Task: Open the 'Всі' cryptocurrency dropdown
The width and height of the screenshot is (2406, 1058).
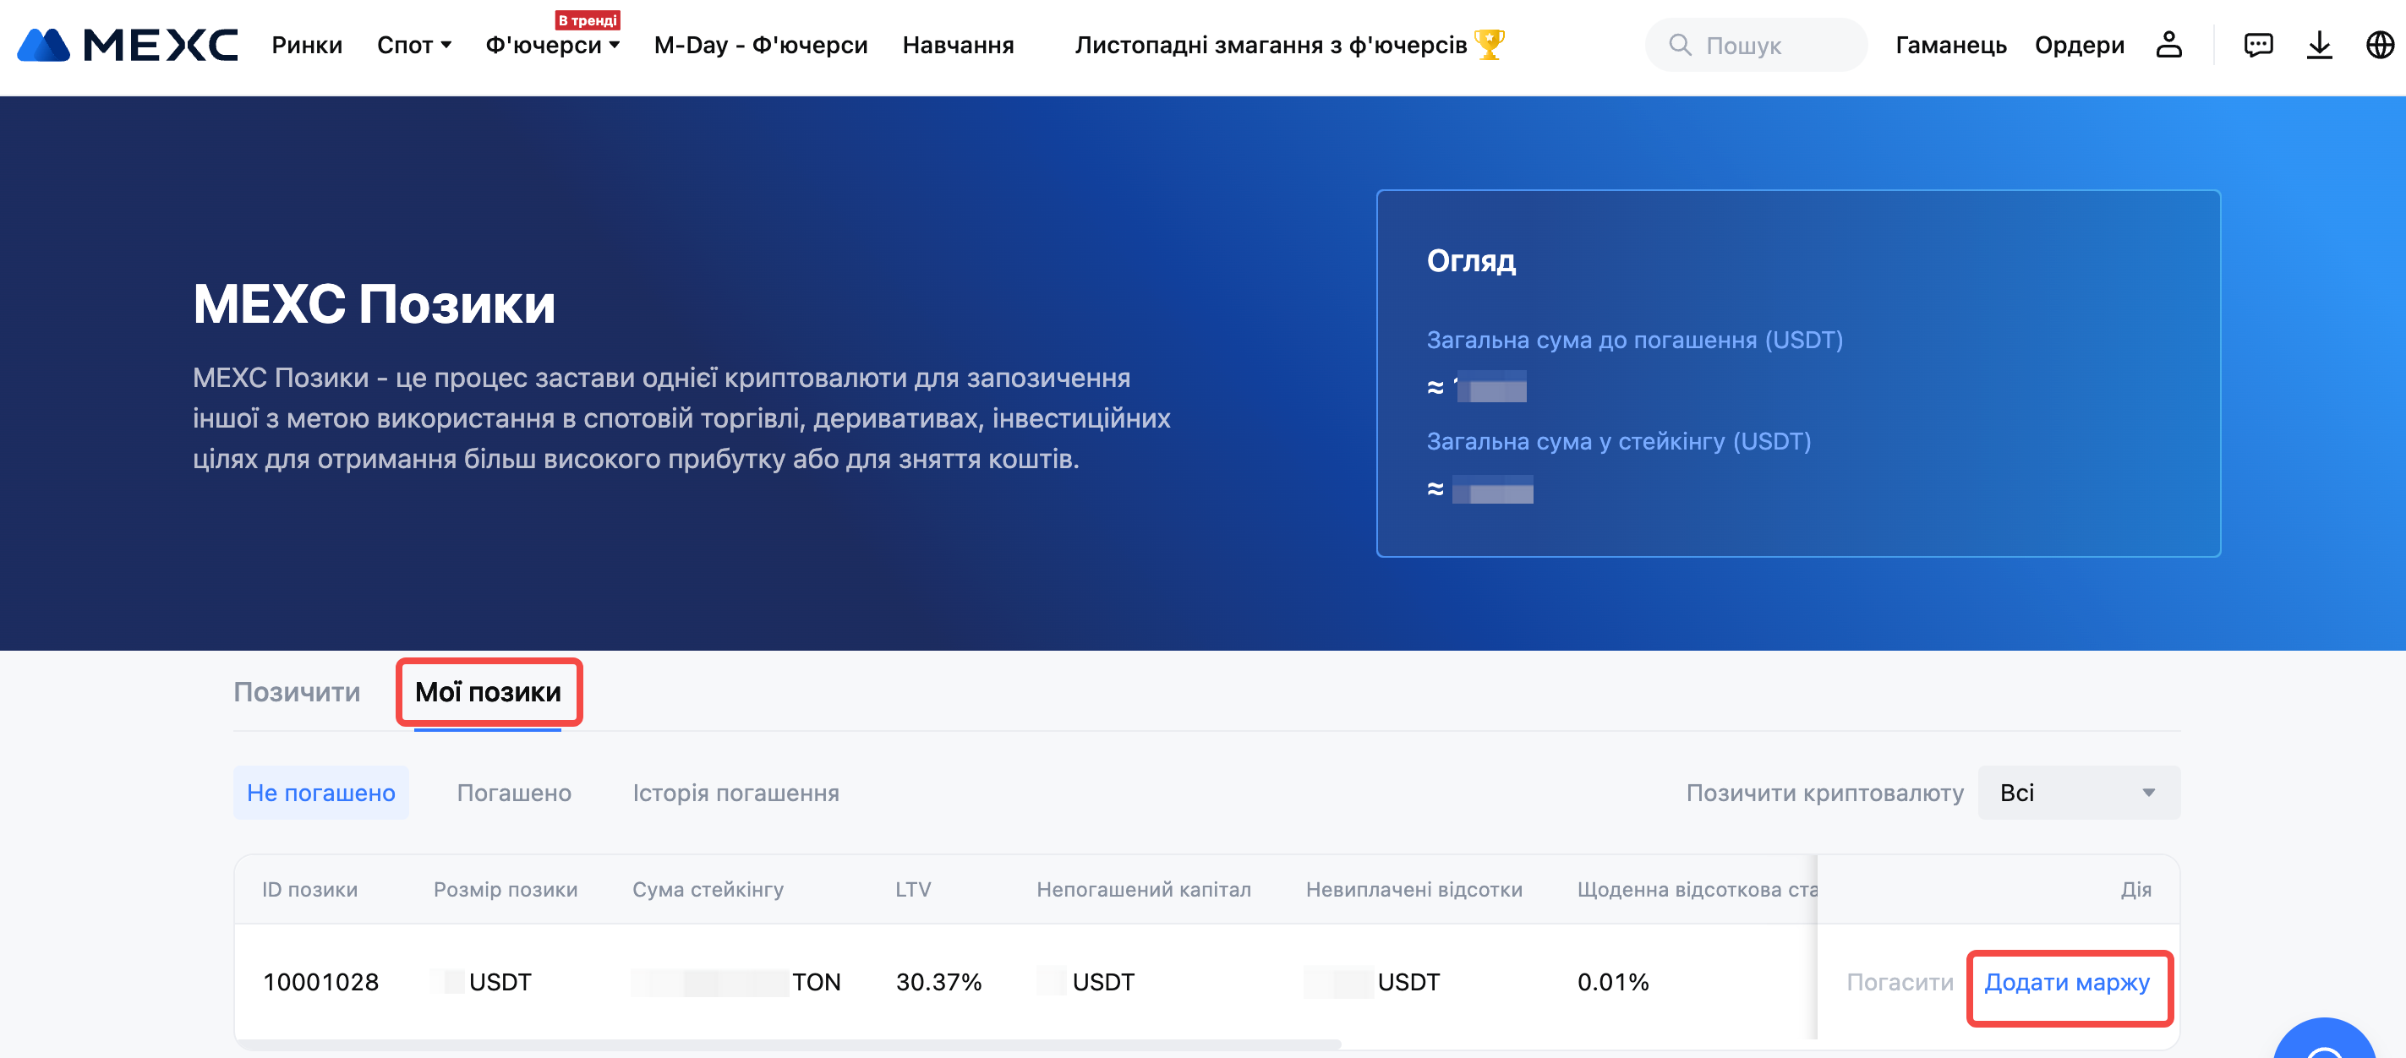Action: pyautogui.click(x=2078, y=793)
